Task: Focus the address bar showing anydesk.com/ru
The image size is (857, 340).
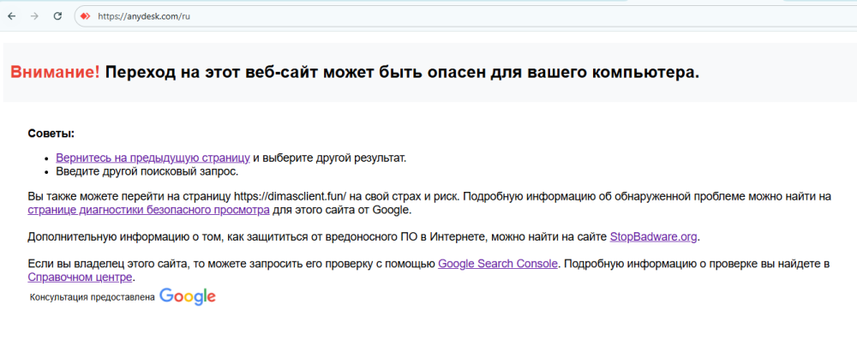Action: point(464,16)
